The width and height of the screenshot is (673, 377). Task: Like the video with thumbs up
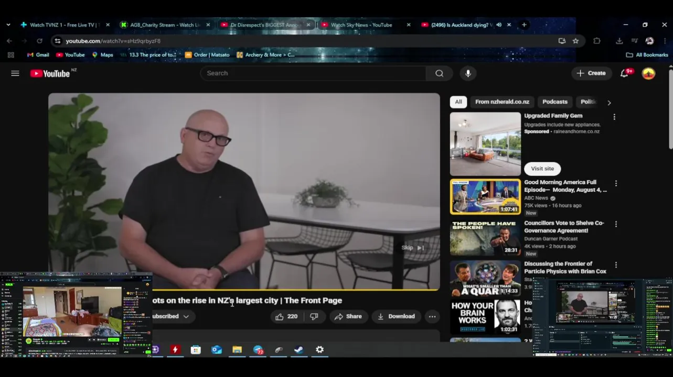[286, 316]
